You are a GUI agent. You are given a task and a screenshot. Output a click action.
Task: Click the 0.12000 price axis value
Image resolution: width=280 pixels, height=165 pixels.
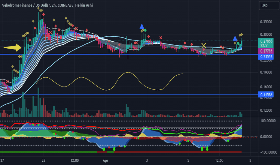click(266, 110)
